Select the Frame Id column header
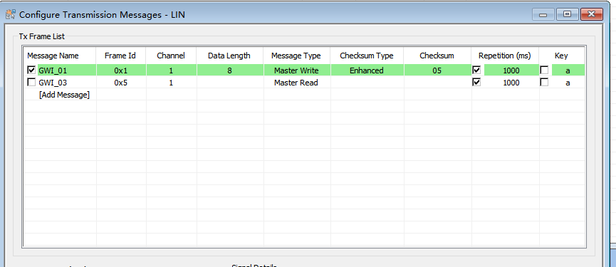This screenshot has width=616, height=267. tap(121, 56)
